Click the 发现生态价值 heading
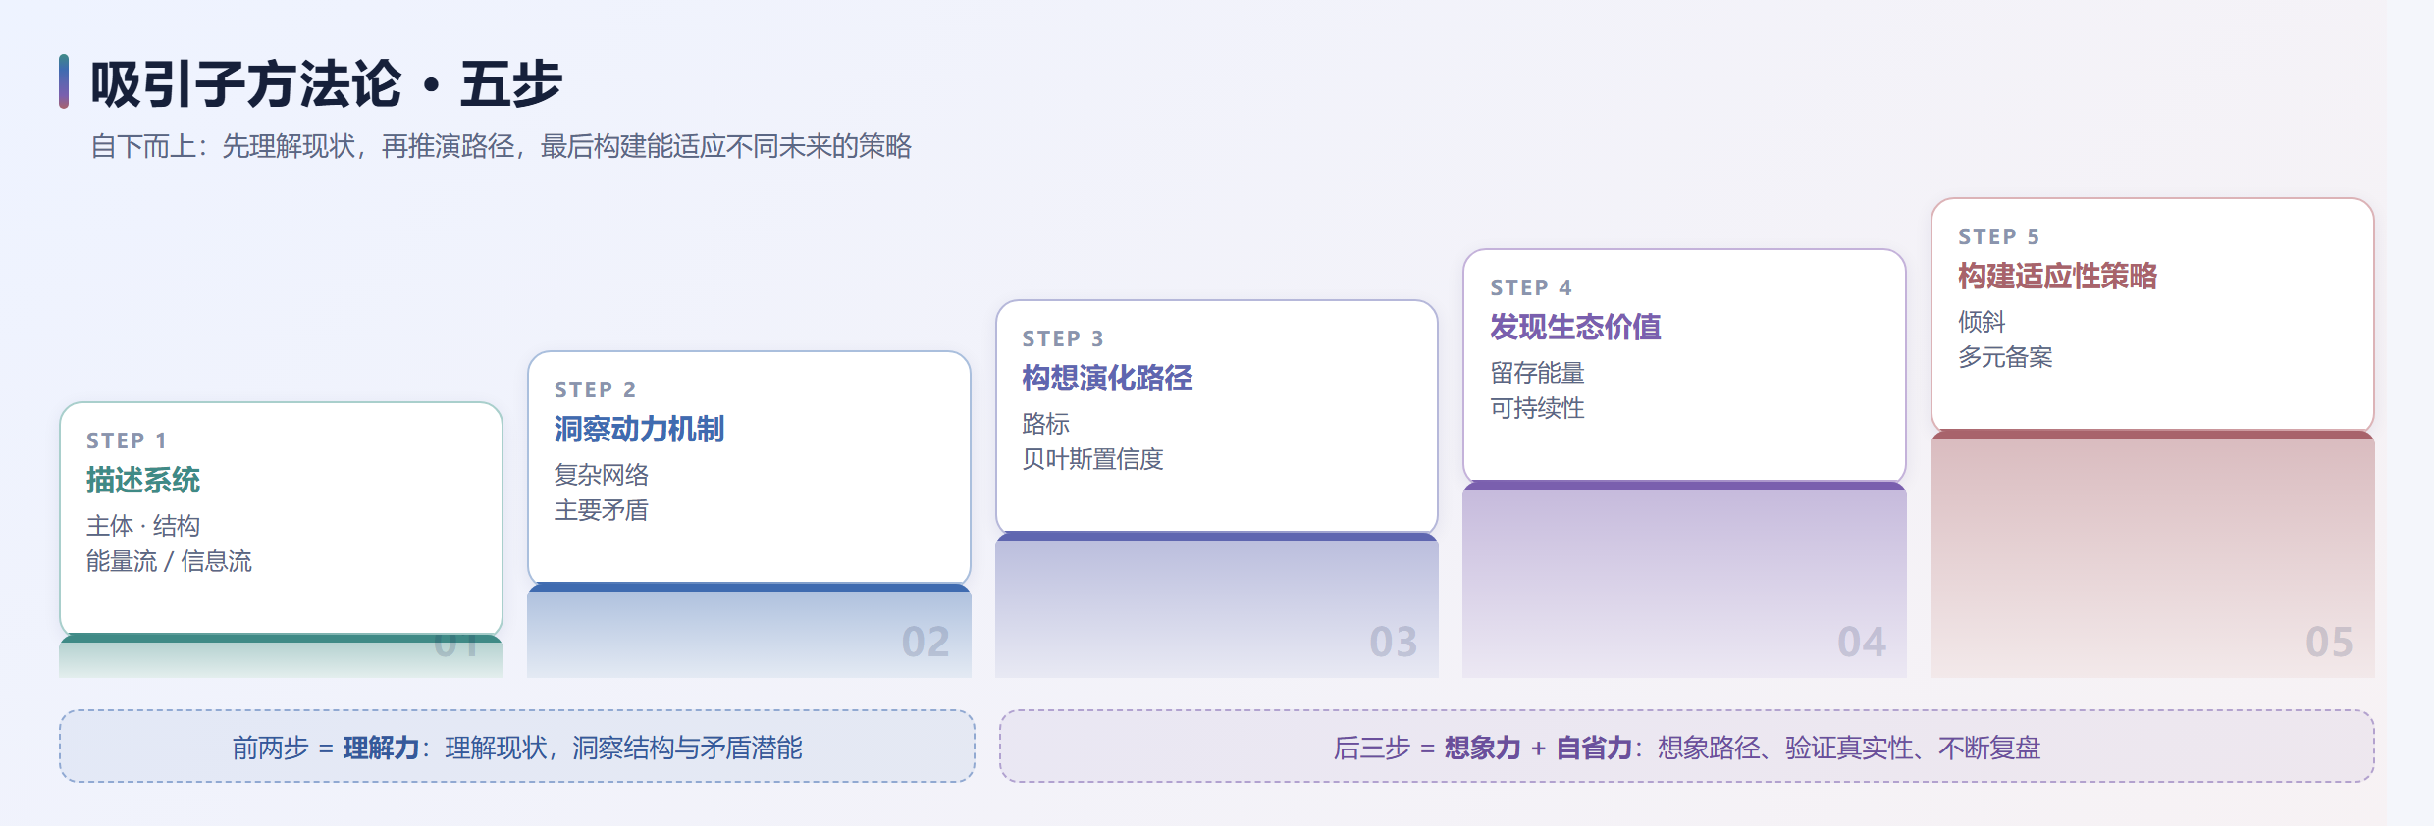 pyautogui.click(x=1575, y=327)
